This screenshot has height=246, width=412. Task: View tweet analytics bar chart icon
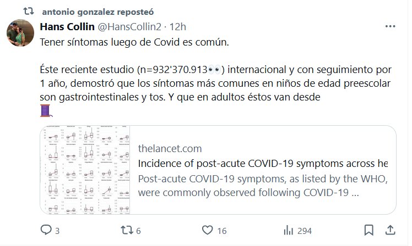coord(288,231)
